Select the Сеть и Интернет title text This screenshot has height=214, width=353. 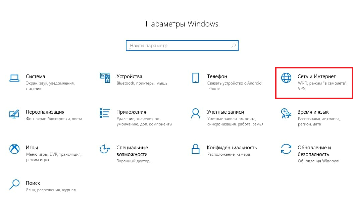[316, 76]
